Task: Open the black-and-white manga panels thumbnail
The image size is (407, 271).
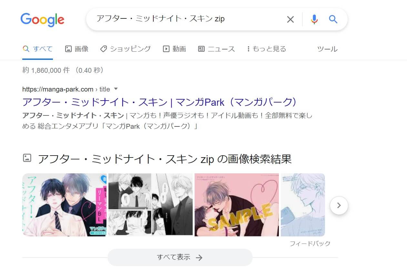Action: pyautogui.click(x=150, y=205)
